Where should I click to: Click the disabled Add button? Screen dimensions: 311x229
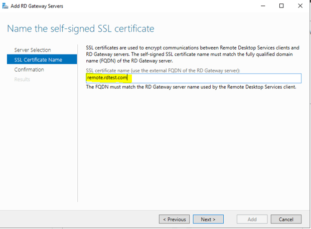pos(252,219)
